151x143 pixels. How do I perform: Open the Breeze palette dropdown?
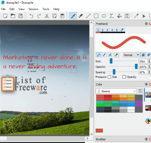pos(116,91)
